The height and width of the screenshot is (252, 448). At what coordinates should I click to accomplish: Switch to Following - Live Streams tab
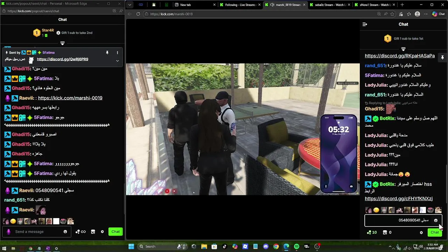point(240,5)
